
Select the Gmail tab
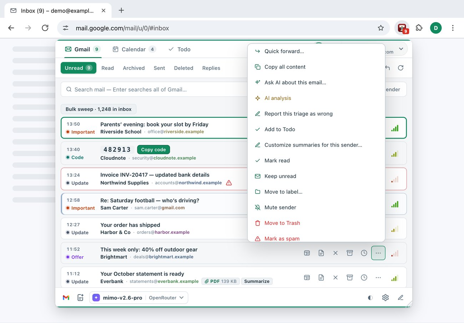click(82, 49)
